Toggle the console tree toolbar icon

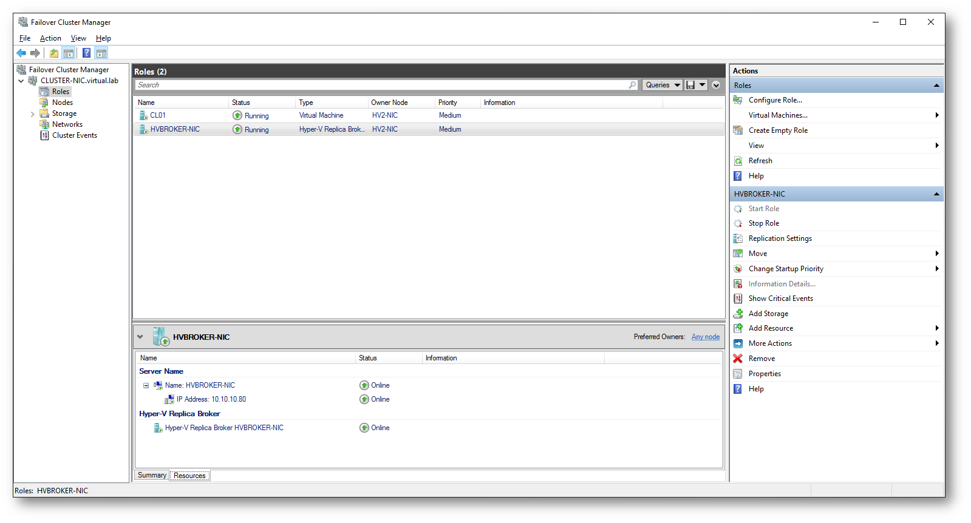pyautogui.click(x=69, y=53)
